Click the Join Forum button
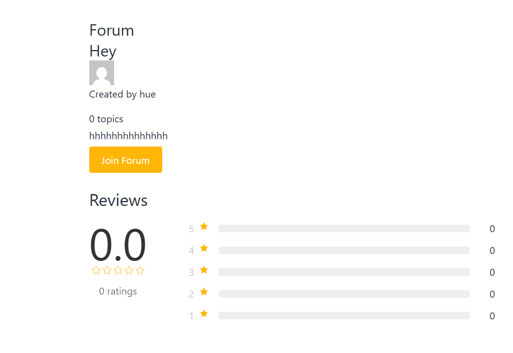The width and height of the screenshot is (513, 353). coord(126,160)
